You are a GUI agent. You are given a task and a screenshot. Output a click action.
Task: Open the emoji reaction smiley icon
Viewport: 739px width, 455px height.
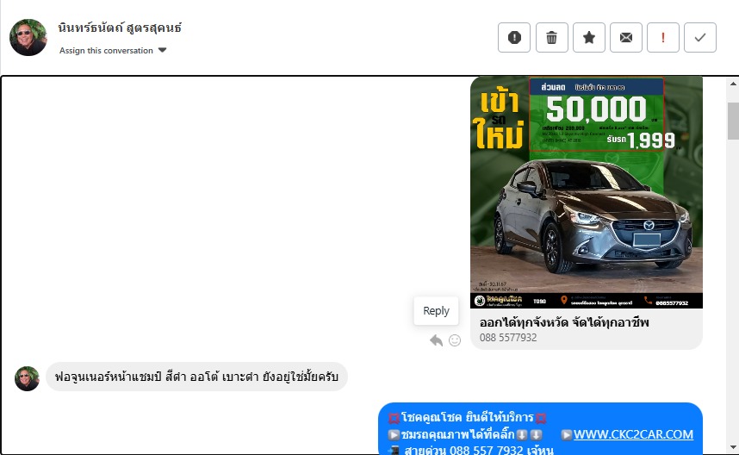[455, 340]
